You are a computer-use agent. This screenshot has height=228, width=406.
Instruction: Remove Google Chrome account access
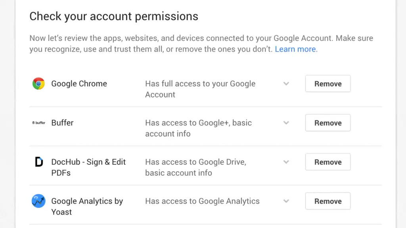327,84
